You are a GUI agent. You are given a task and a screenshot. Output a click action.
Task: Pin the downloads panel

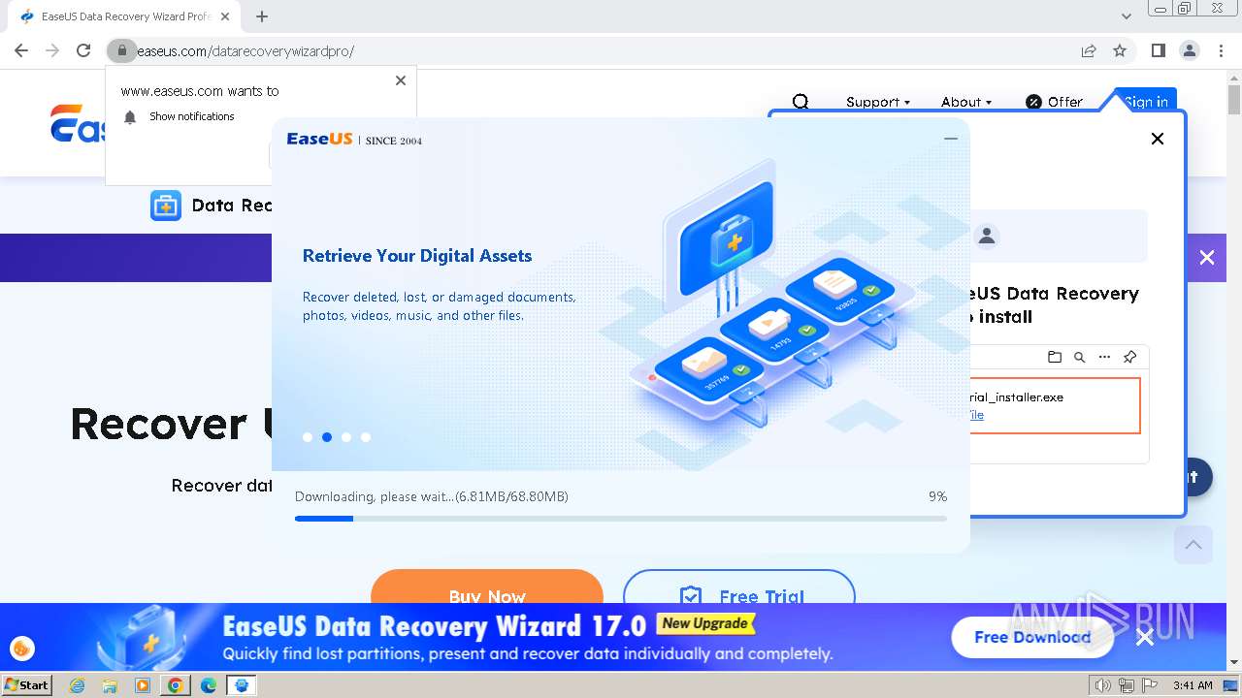point(1129,357)
